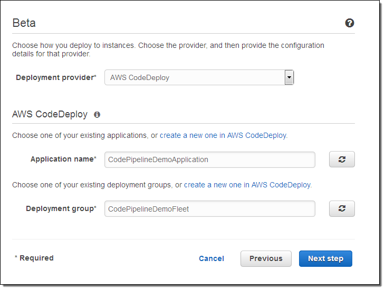
Task: Click info icon beside AWS CodeDeploy heading
Action: coord(97,115)
